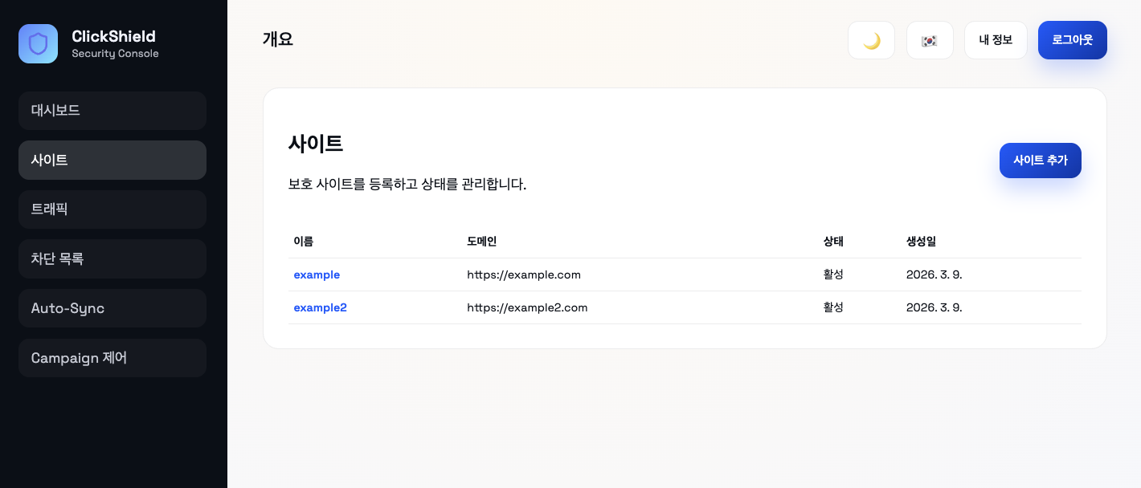This screenshot has height=488, width=1141.
Task: Click the 활성 status in the example row
Action: [x=833, y=274]
